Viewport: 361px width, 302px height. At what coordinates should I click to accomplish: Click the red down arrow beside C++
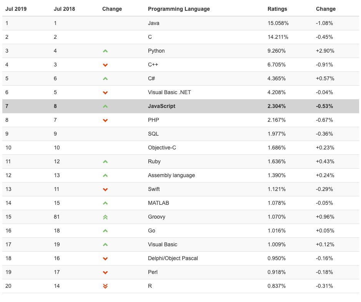click(x=105, y=65)
